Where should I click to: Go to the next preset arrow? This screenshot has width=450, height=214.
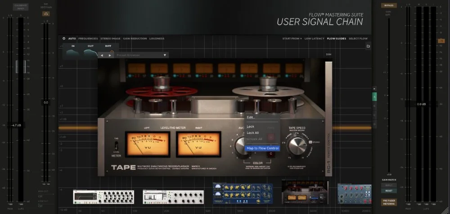(110, 55)
